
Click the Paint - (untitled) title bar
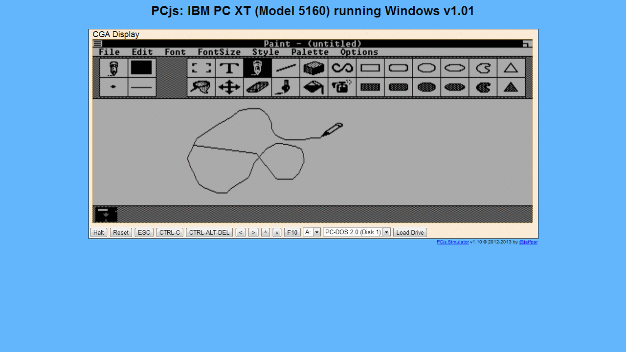(x=313, y=44)
